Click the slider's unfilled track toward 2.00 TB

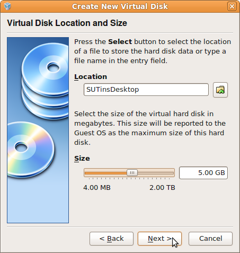click(x=155, y=173)
